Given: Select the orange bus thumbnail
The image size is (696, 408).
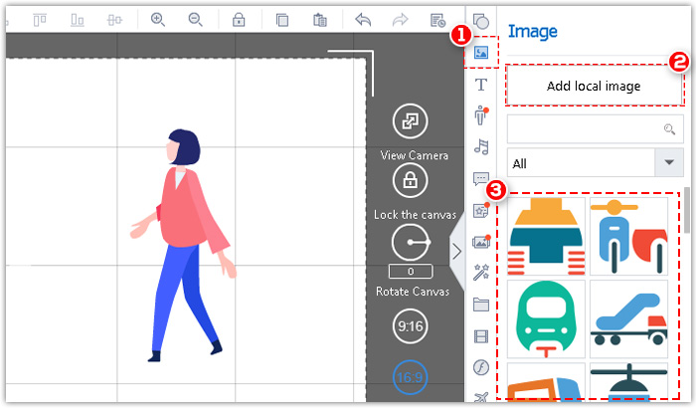Looking at the screenshot, I should pyautogui.click(x=547, y=381).
